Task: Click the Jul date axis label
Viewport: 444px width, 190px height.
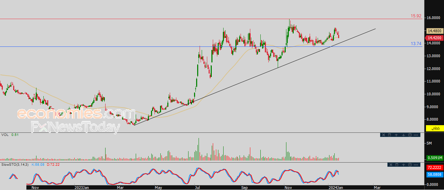Action: pos(198,187)
